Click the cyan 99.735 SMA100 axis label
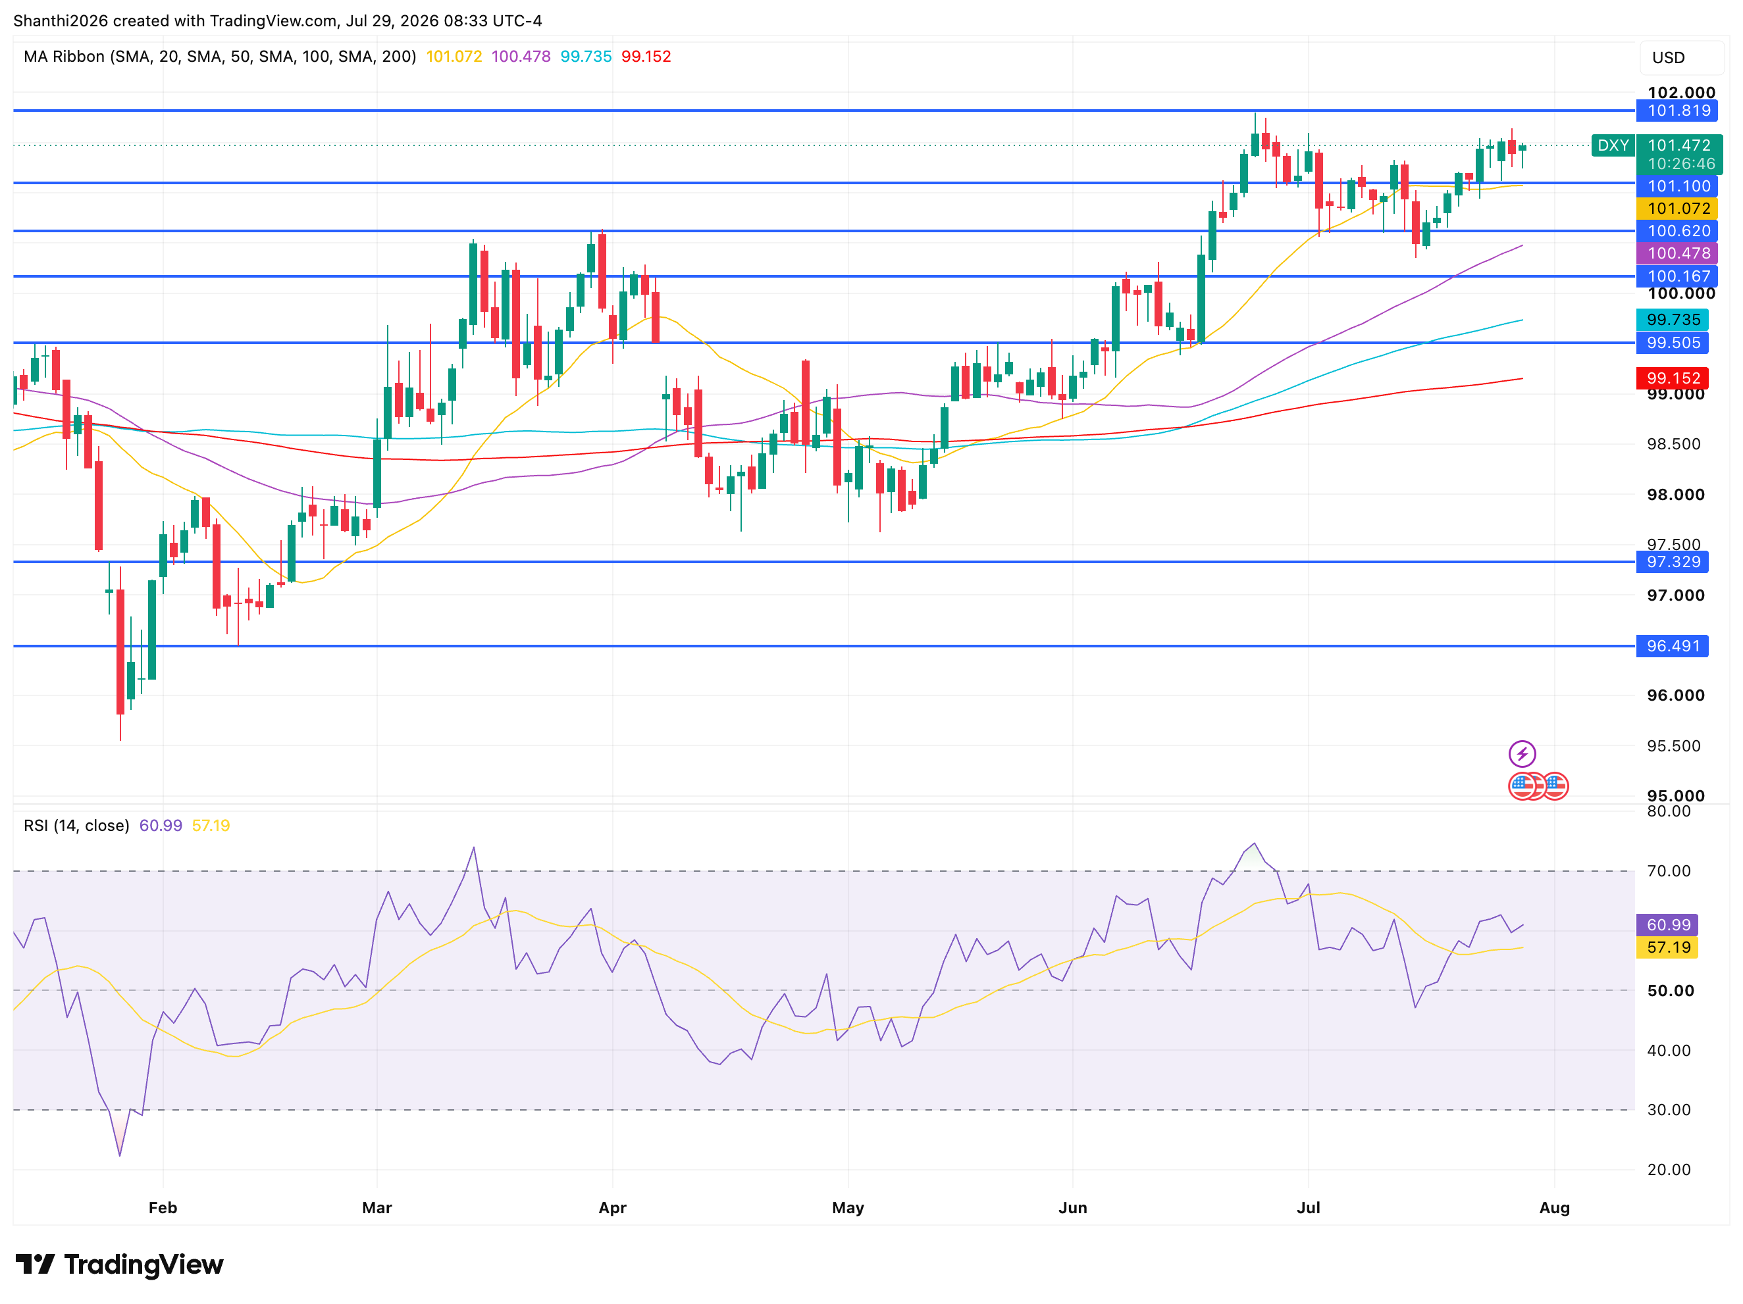This screenshot has height=1304, width=1743. coord(1672,320)
